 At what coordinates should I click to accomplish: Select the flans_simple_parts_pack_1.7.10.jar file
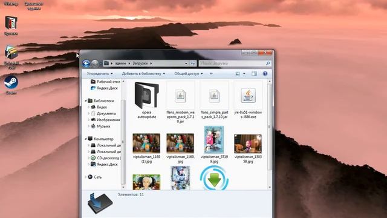214,101
